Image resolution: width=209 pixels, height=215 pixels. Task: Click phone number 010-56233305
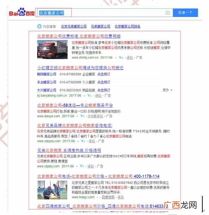70,90
